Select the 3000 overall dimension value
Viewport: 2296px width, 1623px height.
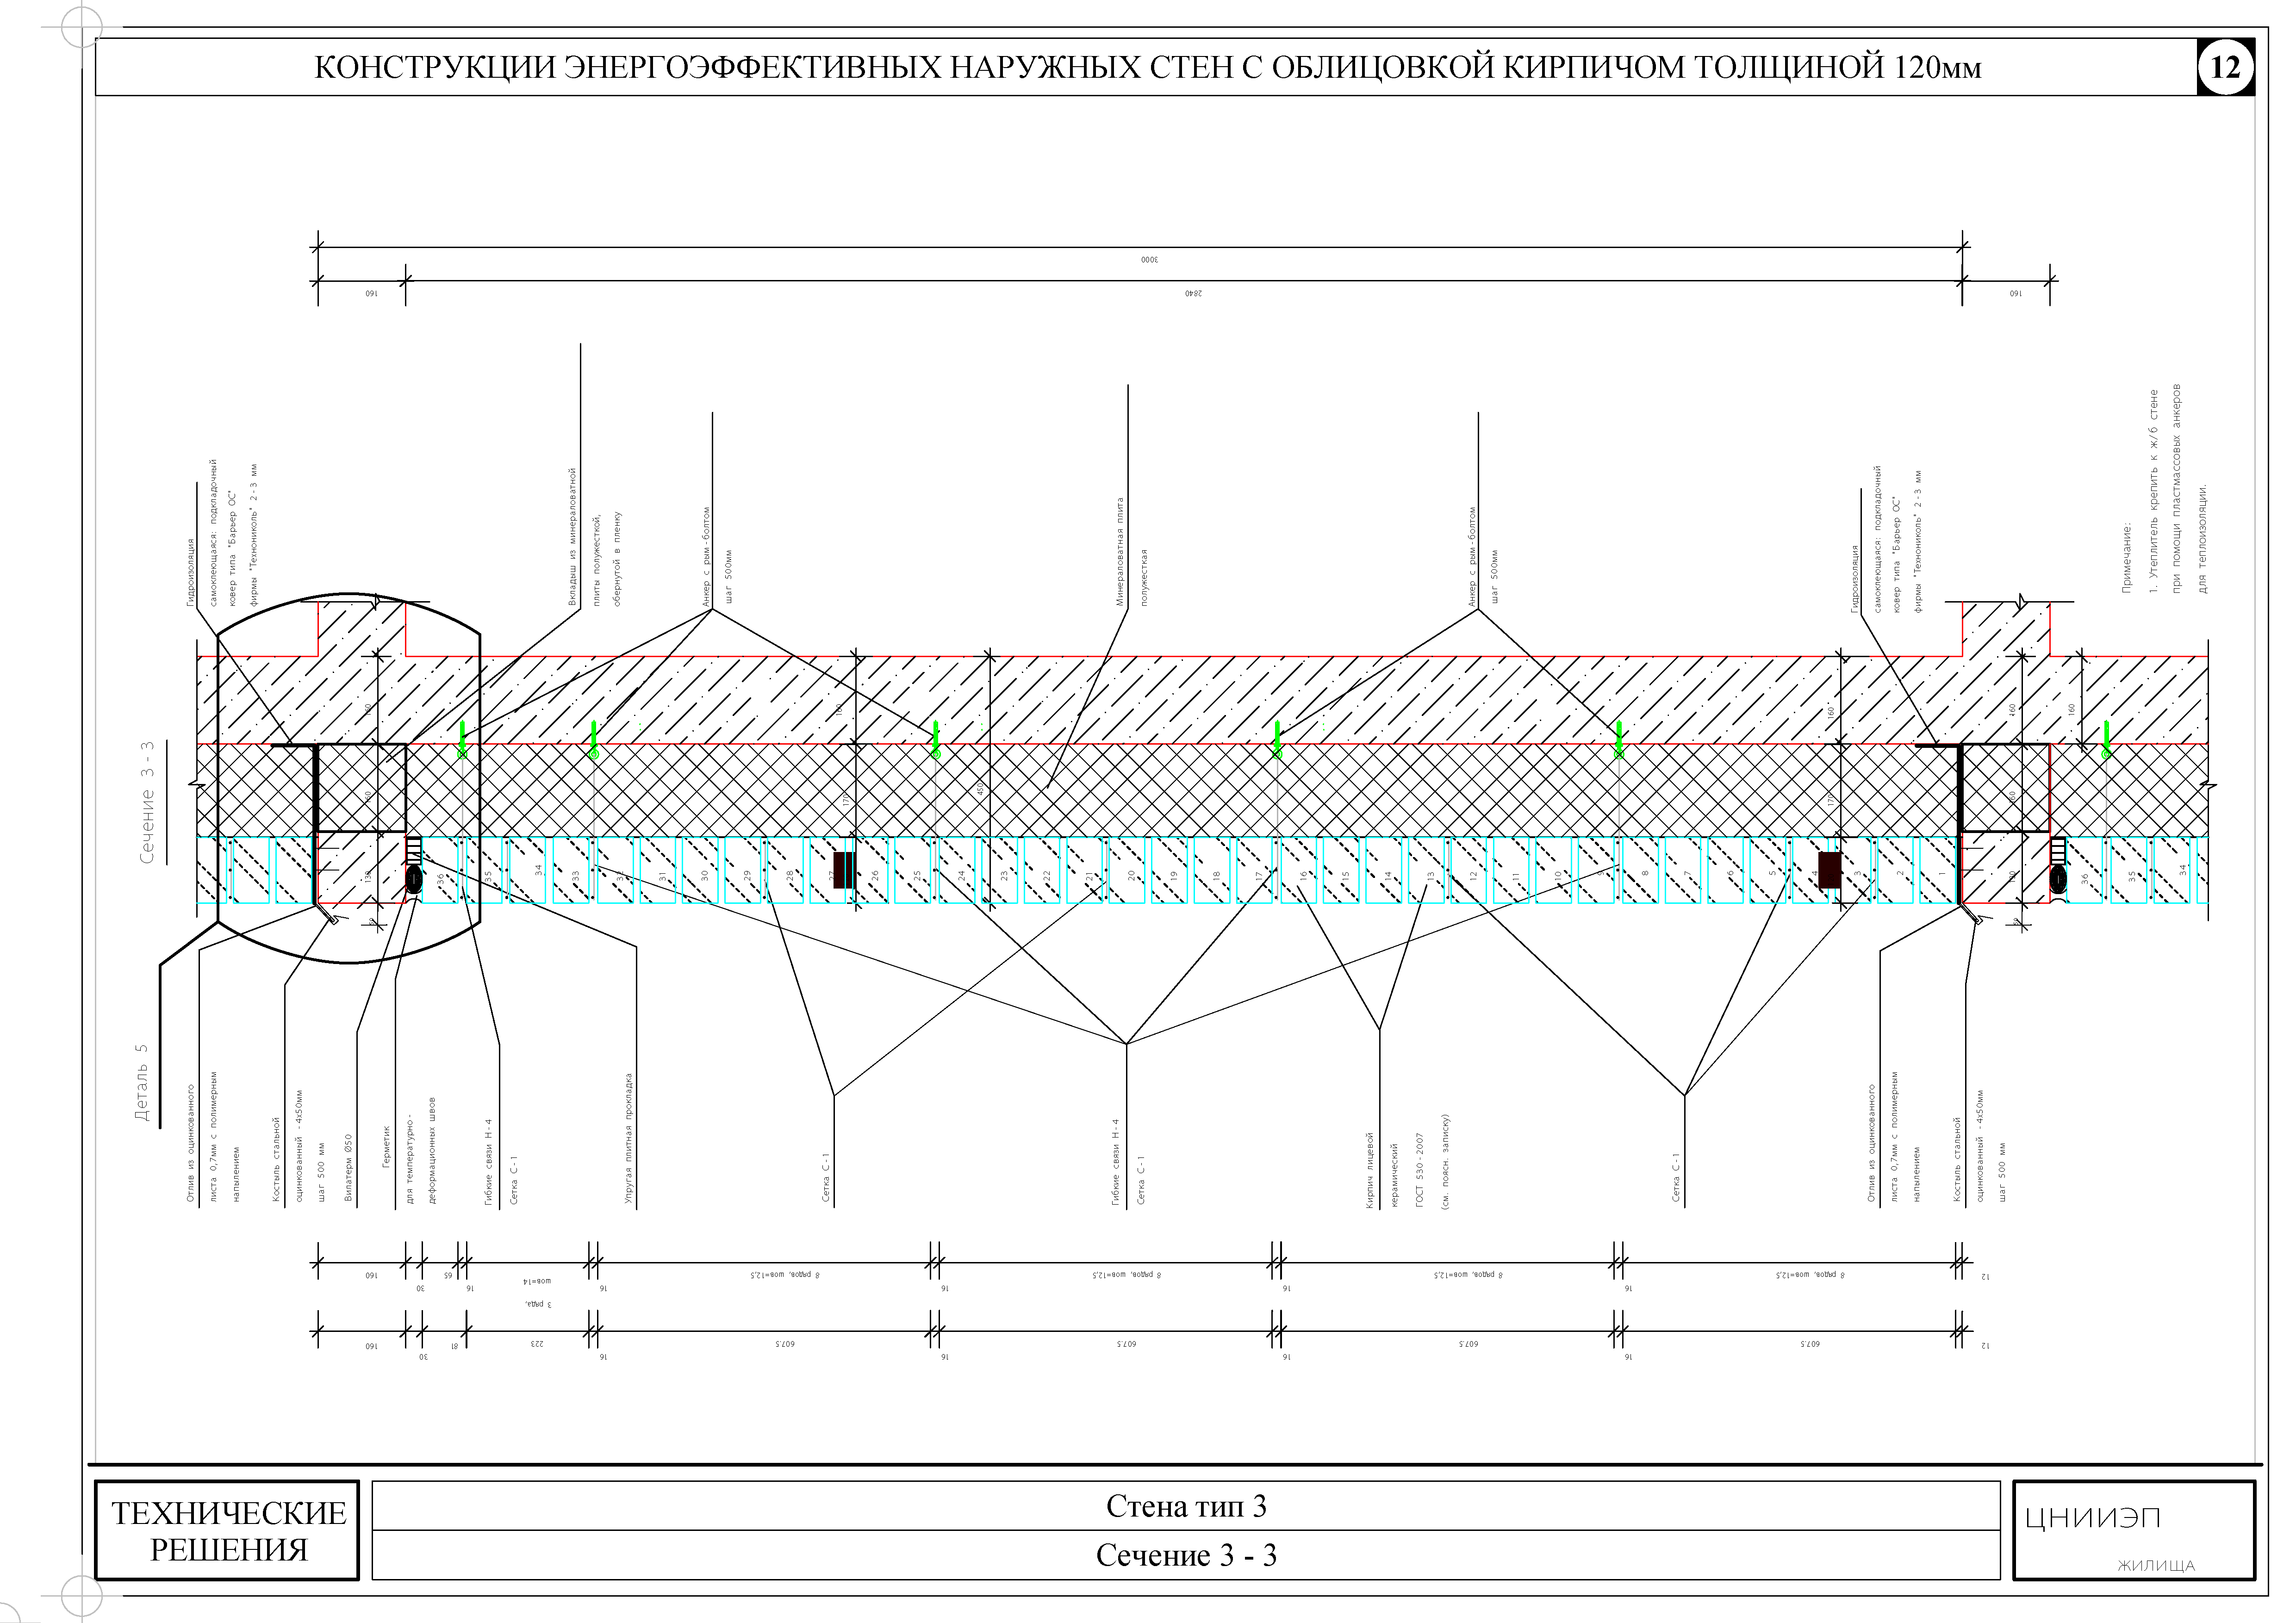tap(1149, 259)
